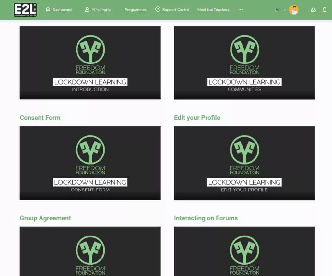332x276 pixels.
Task: Open the Consent Form video thumbnail
Action: click(x=90, y=163)
